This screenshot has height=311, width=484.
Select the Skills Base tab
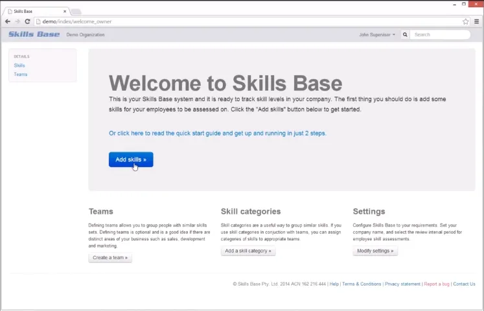point(36,12)
